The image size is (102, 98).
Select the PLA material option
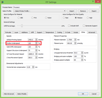(x=6, y=18)
